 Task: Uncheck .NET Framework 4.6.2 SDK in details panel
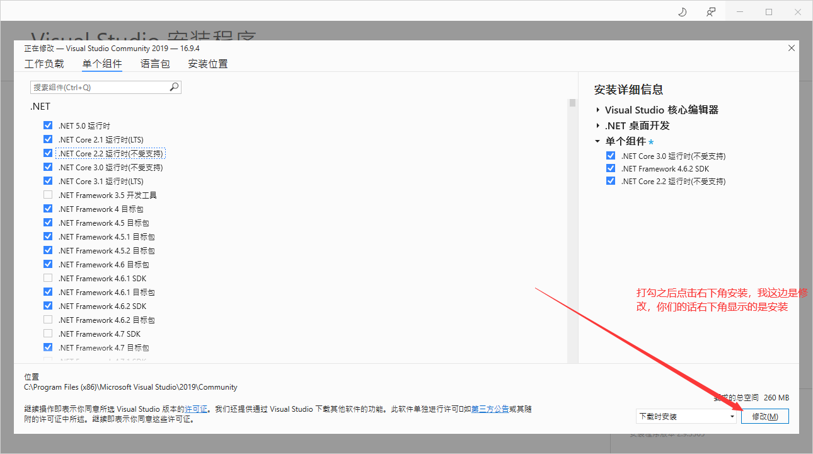coord(610,168)
